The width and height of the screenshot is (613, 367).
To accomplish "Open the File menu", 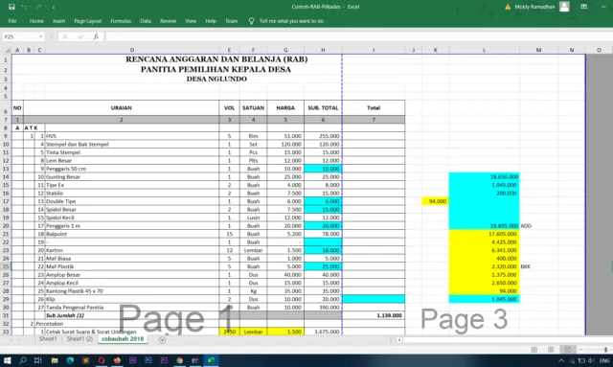I will coord(12,21).
